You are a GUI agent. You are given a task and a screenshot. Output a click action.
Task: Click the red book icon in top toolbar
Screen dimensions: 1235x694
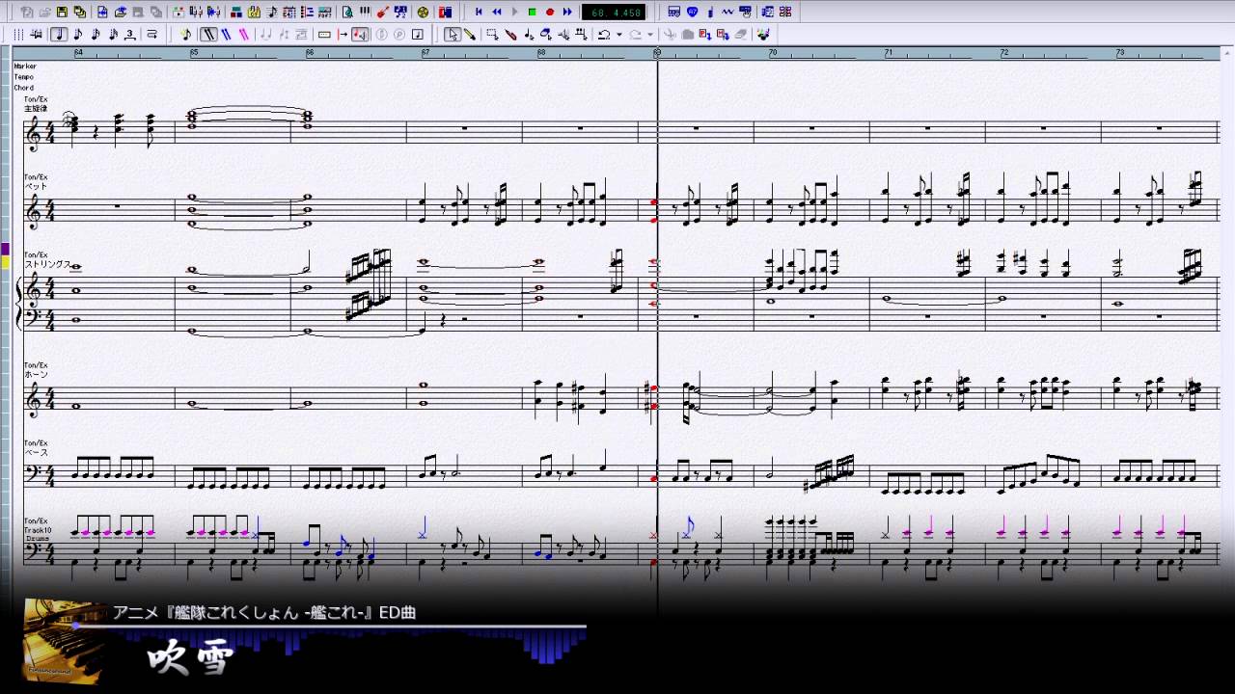pos(445,13)
